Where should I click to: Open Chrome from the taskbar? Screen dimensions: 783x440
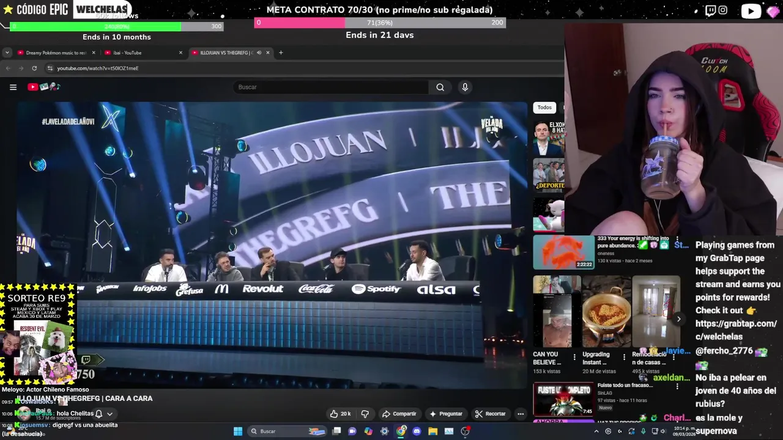pos(401,431)
